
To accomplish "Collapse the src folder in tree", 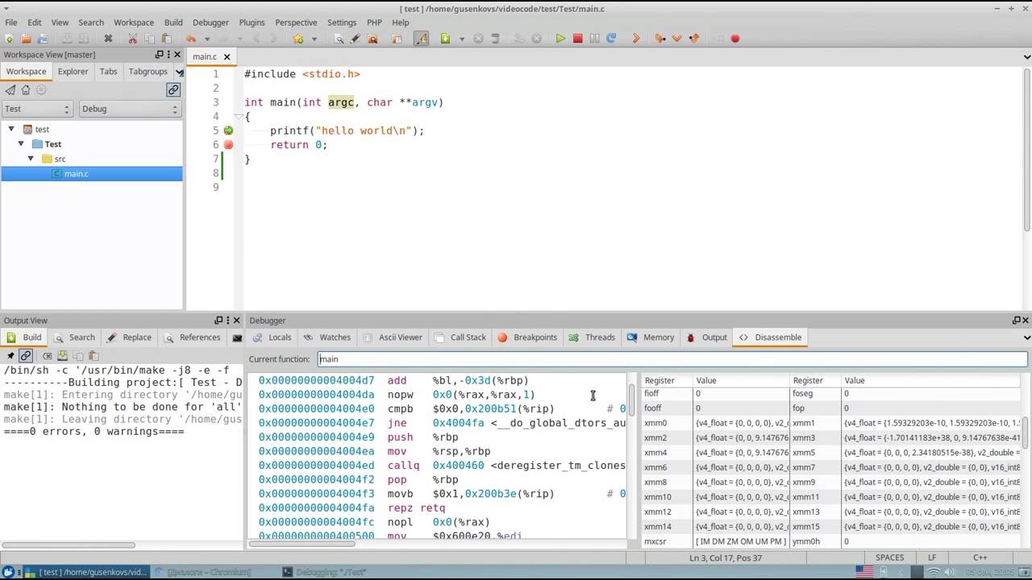I will [31, 159].
